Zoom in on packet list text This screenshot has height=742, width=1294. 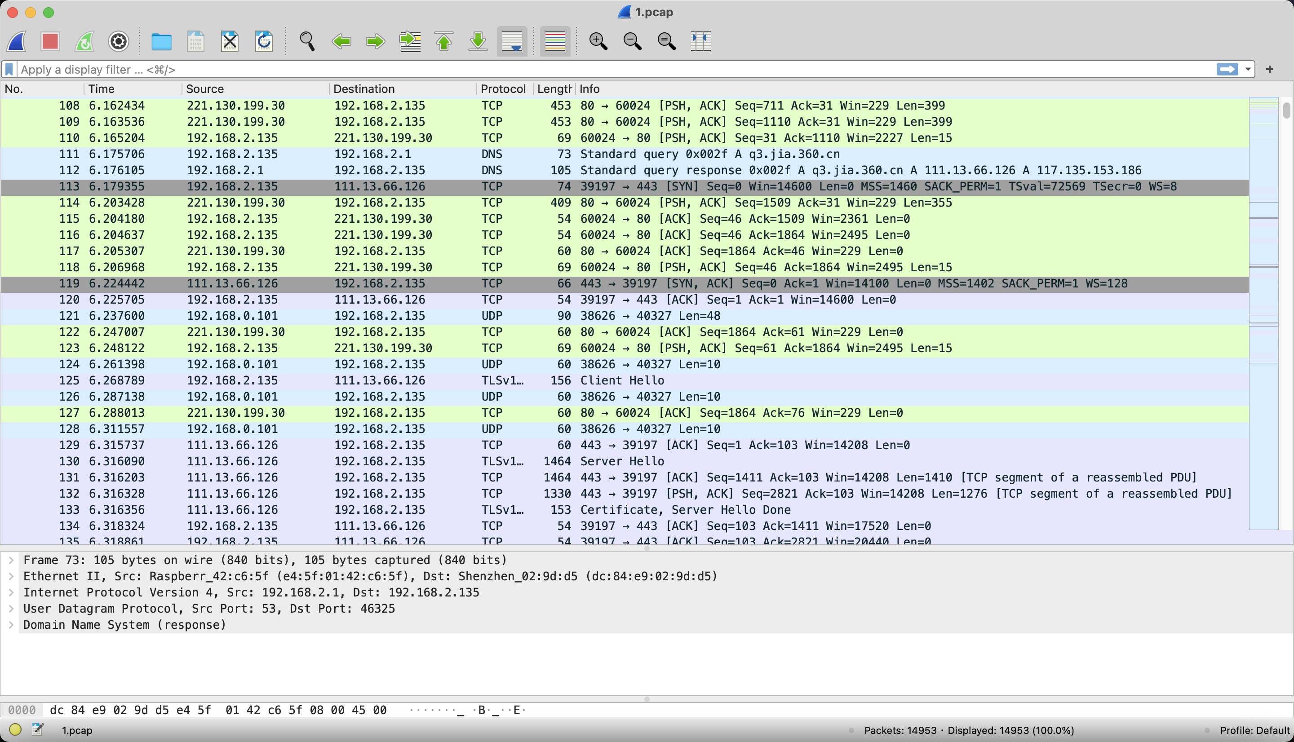598,41
